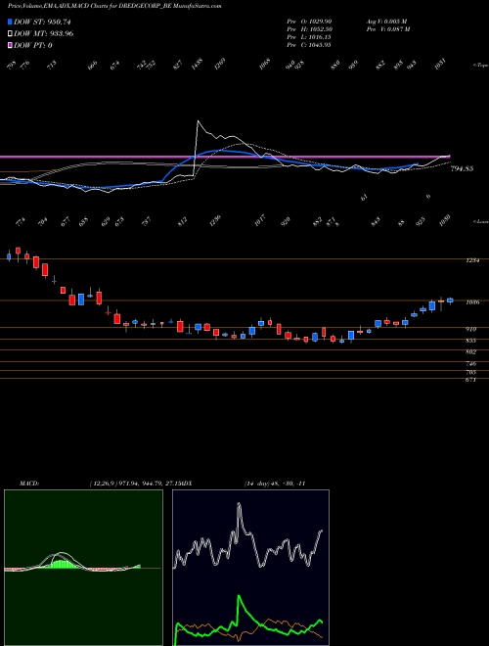Click the 705 price level label
Image resolution: width=489 pixels, height=646 pixels.
pyautogui.click(x=470, y=372)
